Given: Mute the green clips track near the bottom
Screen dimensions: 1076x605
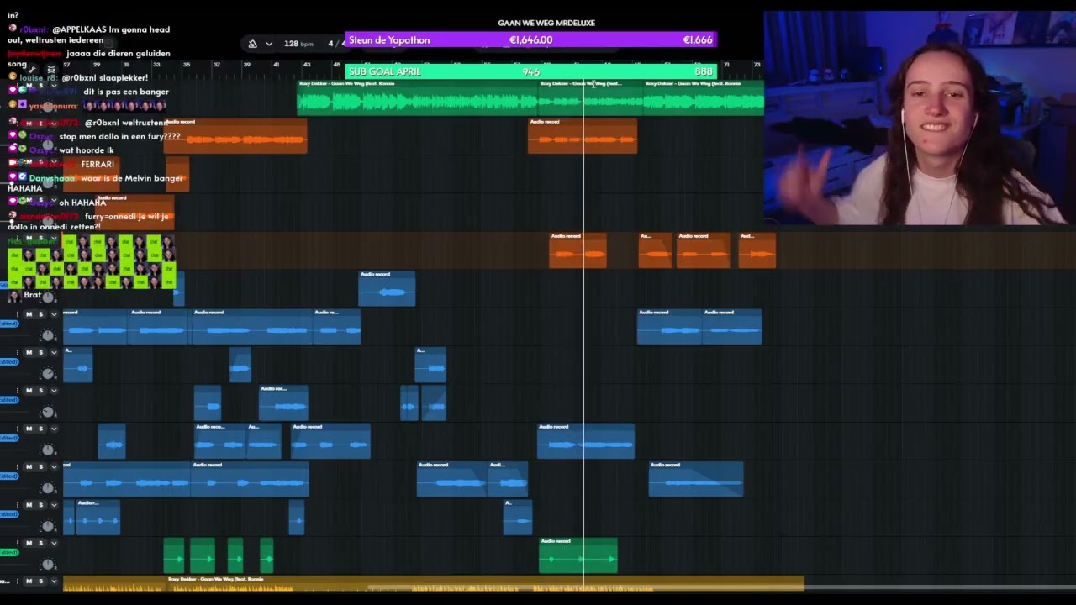Looking at the screenshot, I should click(x=29, y=543).
